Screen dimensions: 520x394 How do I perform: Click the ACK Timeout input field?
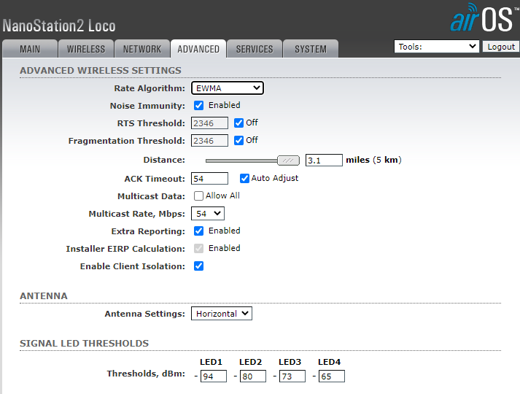pos(209,179)
